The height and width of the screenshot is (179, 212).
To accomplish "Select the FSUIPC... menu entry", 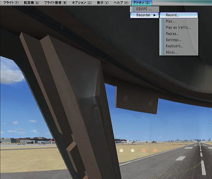I will coord(144,9).
